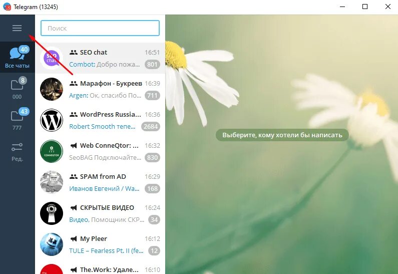Click the SPAM from AD avatar
This screenshot has height=274, width=398.
52,182
